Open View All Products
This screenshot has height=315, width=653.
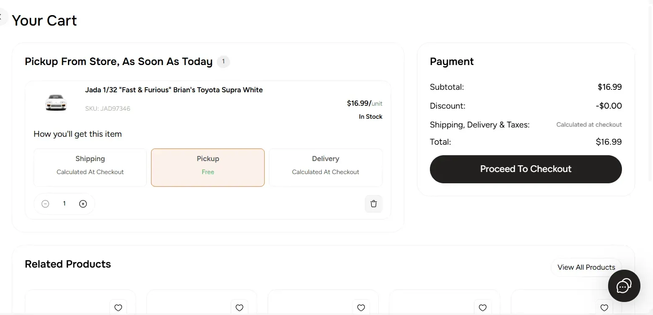point(586,267)
